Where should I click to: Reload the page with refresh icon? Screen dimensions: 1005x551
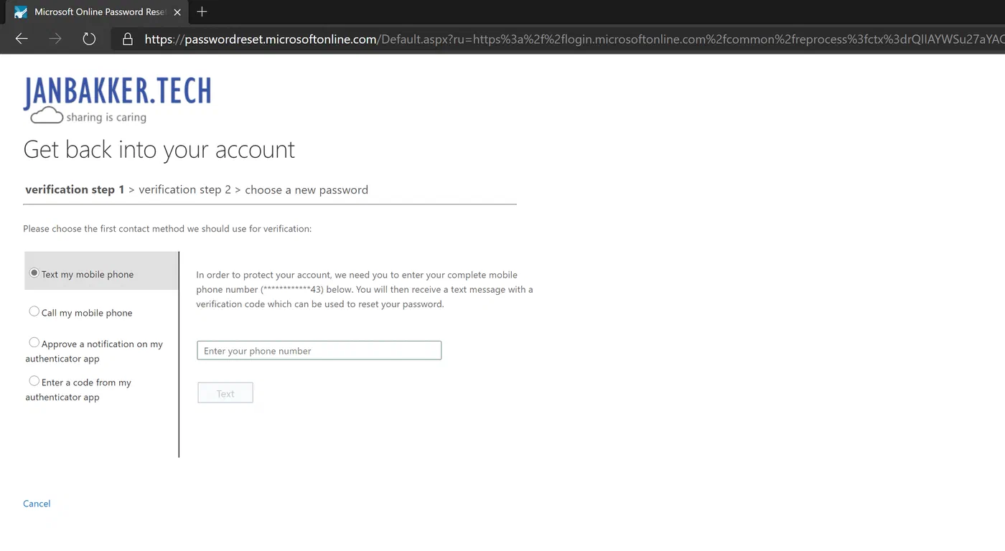89,39
